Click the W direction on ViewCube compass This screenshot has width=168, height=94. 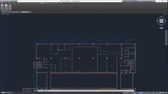coord(157,21)
